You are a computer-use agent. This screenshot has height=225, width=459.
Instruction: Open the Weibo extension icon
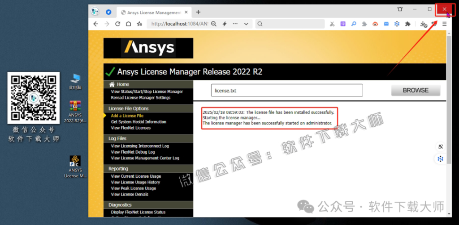click(x=375, y=24)
